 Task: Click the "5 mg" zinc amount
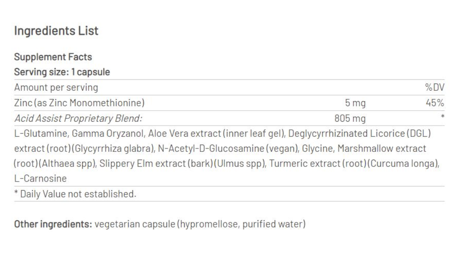pyautogui.click(x=355, y=103)
